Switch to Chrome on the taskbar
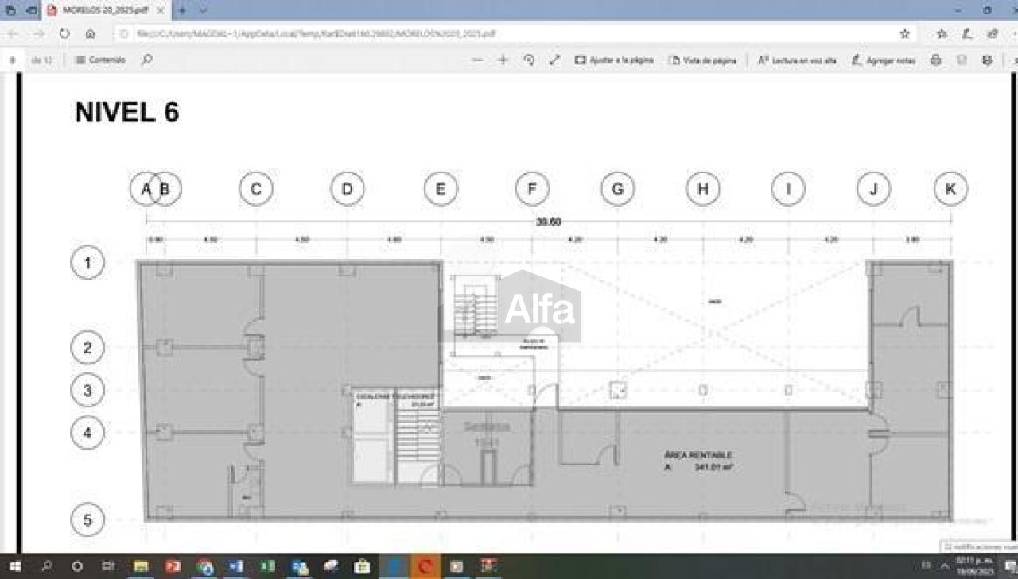 [204, 566]
